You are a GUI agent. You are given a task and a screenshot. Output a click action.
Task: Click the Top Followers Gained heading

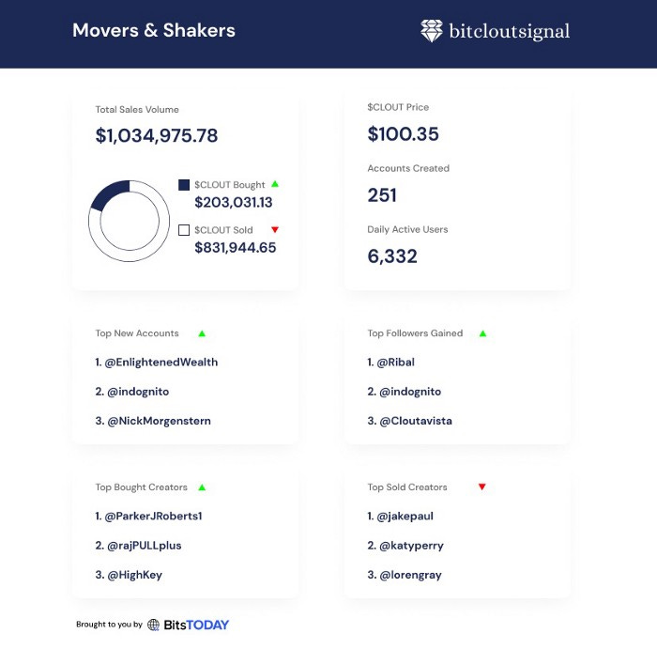click(415, 333)
